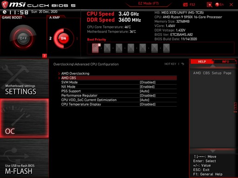Toggle the GAME BOOST knob off/on
The height and width of the screenshot is (178, 238).
coord(23,38)
